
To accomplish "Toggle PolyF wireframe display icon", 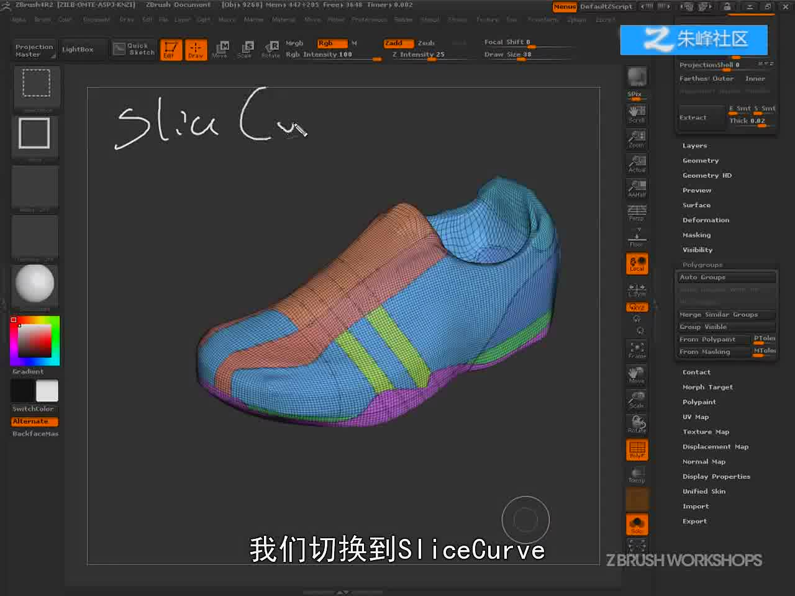I will [x=637, y=450].
